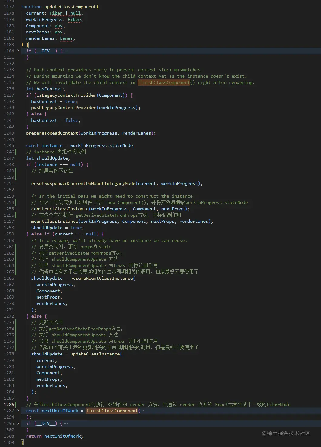Click folded ellipsis after finishClassComponent(

point(143,411)
